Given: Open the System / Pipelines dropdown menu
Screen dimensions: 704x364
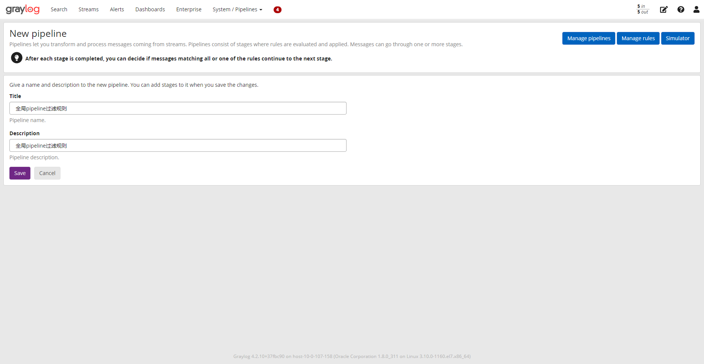Looking at the screenshot, I should (x=237, y=9).
